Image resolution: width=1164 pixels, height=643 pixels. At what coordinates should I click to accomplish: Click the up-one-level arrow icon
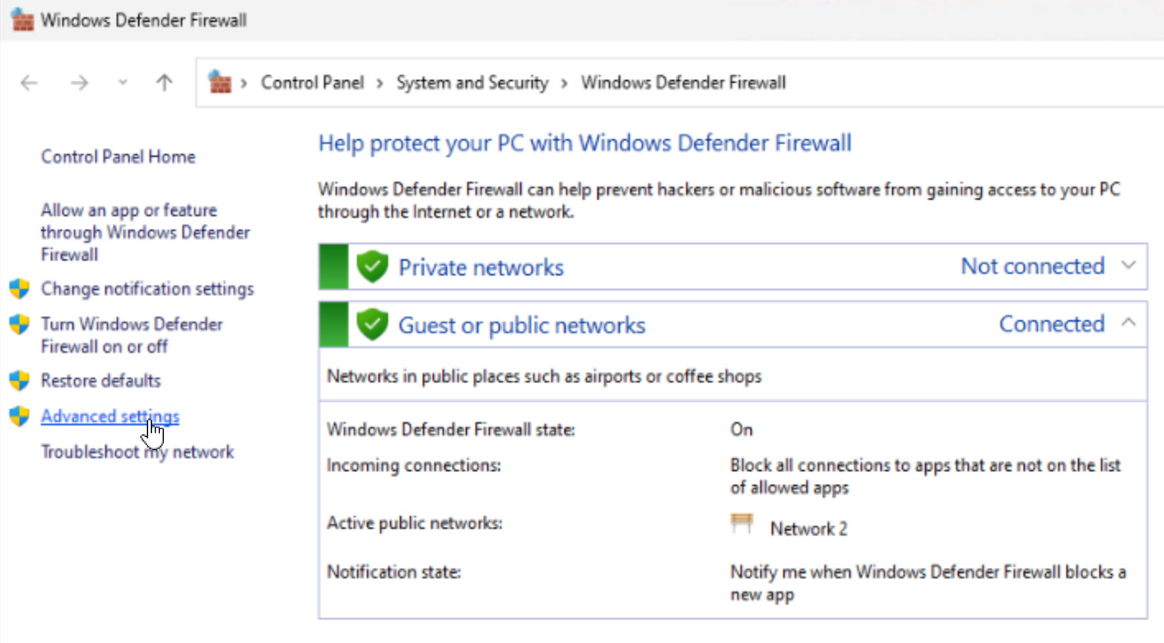(x=164, y=83)
